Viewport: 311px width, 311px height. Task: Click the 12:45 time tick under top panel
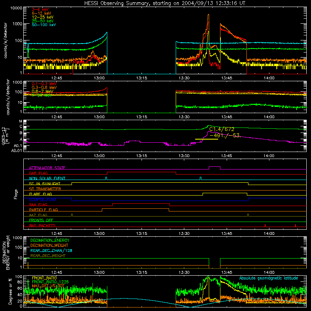(x=56, y=78)
